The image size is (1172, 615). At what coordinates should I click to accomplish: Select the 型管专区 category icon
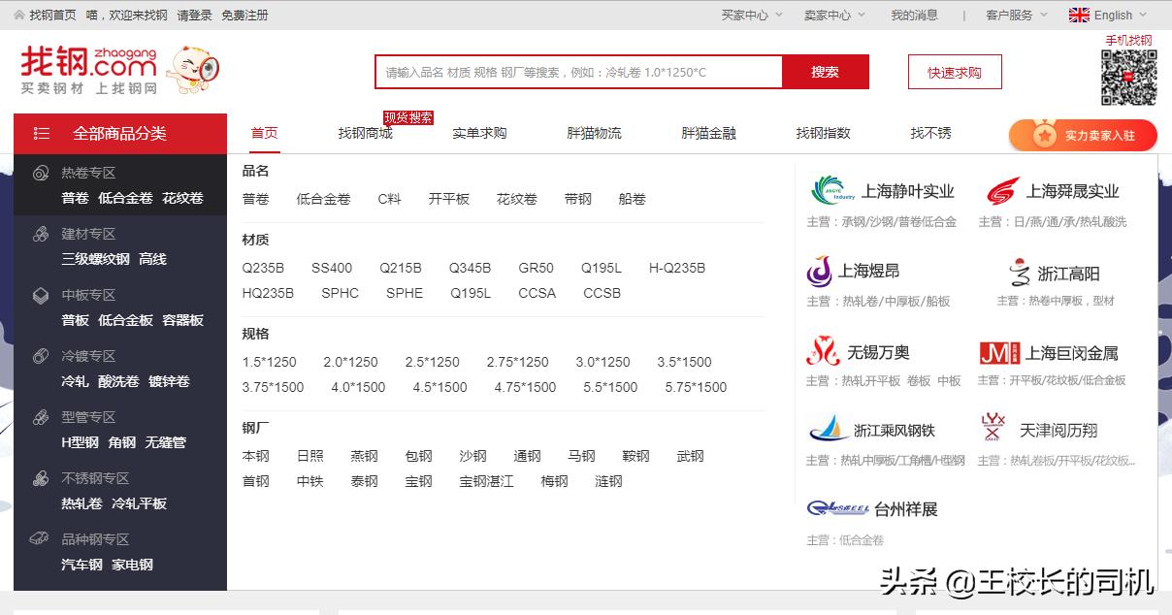point(41,417)
